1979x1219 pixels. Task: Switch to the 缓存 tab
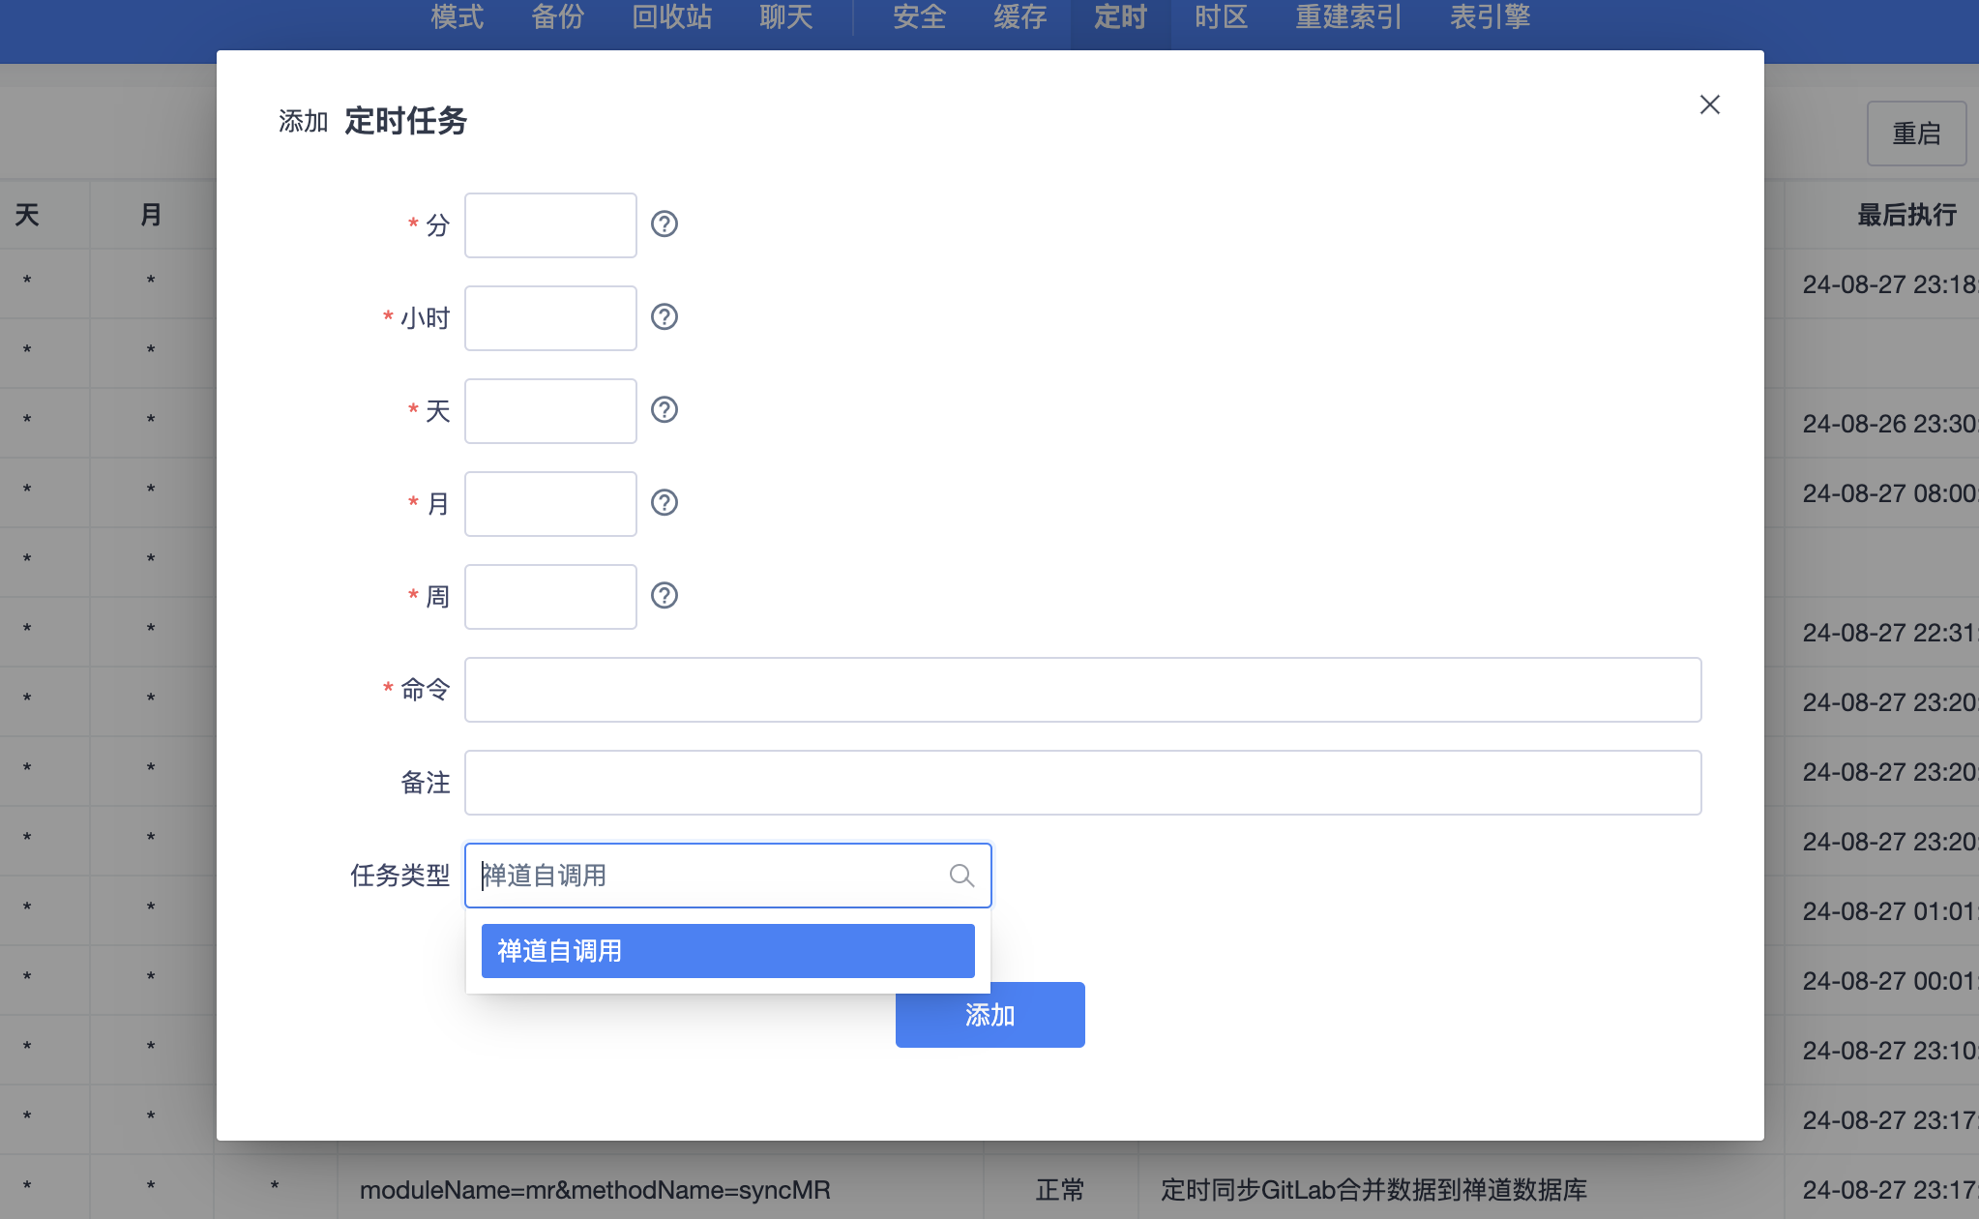(1019, 17)
